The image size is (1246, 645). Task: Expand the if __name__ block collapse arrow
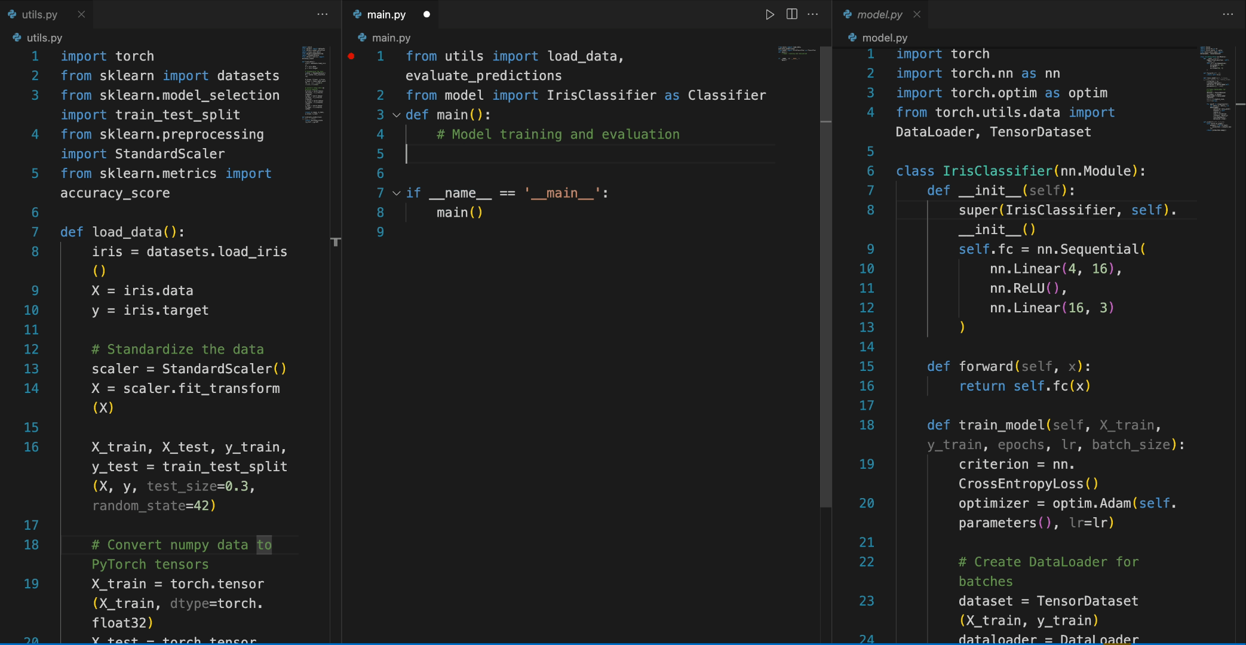(394, 192)
